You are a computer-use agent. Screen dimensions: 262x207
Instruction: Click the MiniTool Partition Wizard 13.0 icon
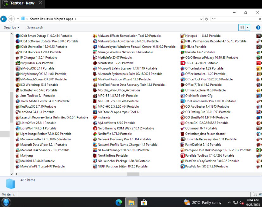pos(95,79)
